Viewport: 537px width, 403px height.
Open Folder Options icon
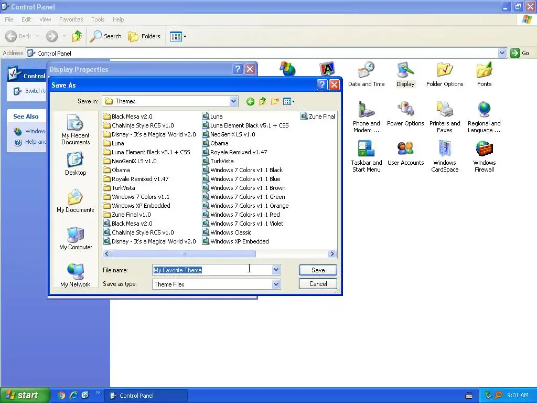445,75
